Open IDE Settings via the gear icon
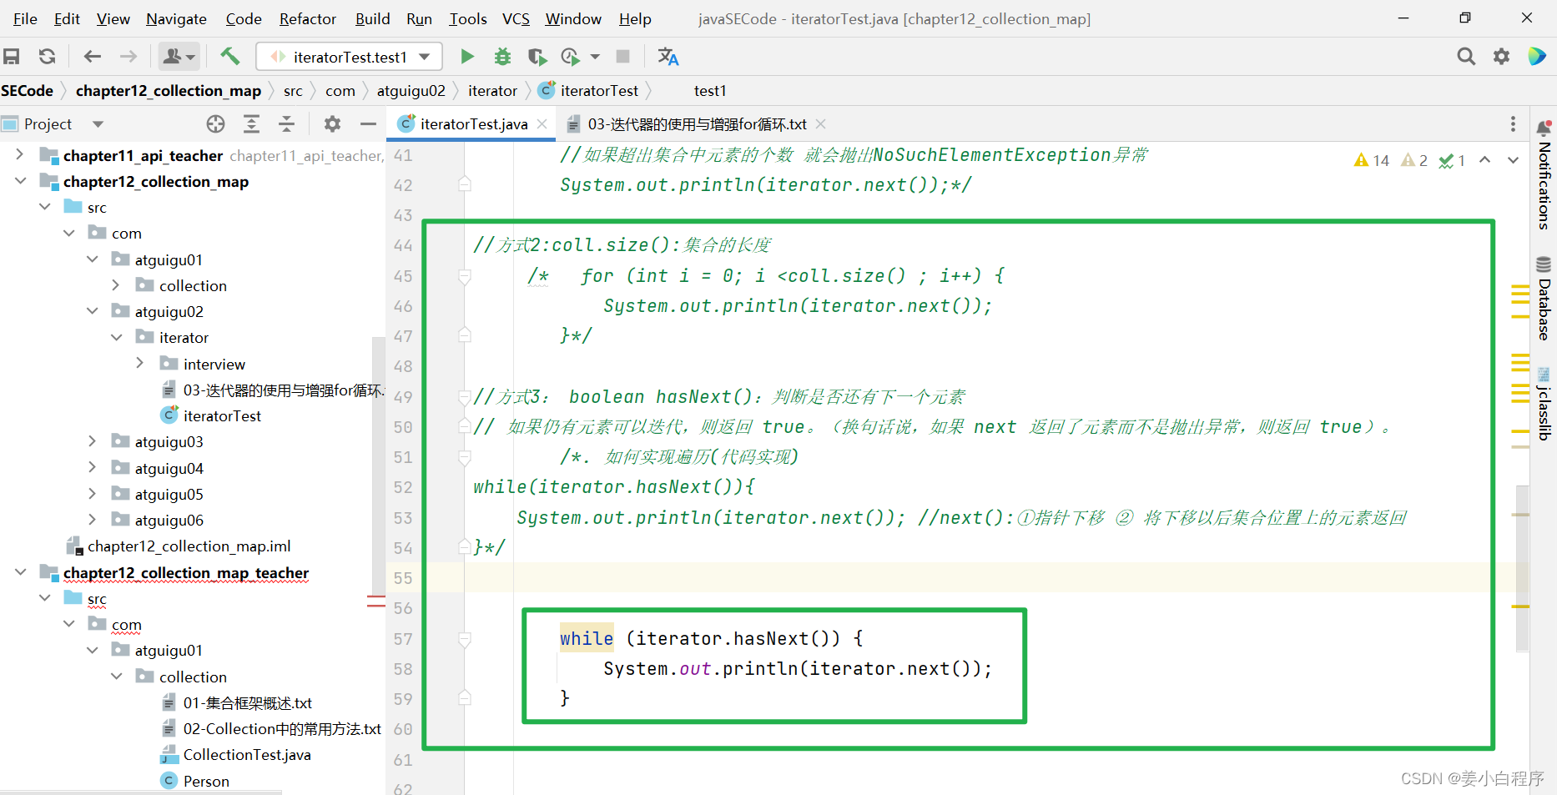Viewport: 1557px width, 795px height. (1502, 56)
